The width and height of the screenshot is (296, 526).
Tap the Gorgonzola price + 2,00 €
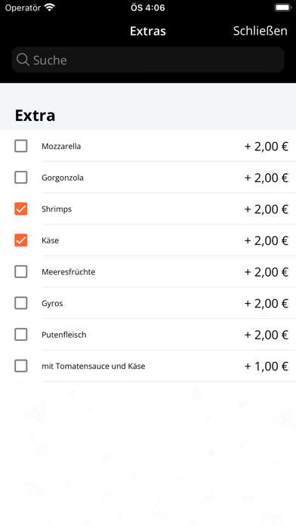[x=266, y=178]
